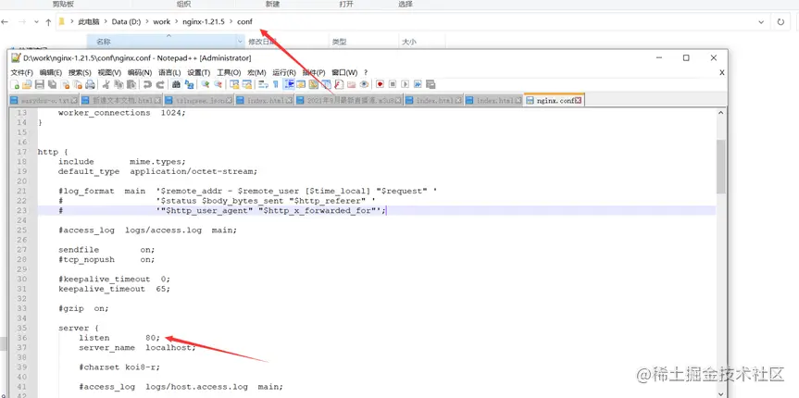Play back the recorded macro
Image resolution: width=799 pixels, height=398 pixels.
point(405,84)
